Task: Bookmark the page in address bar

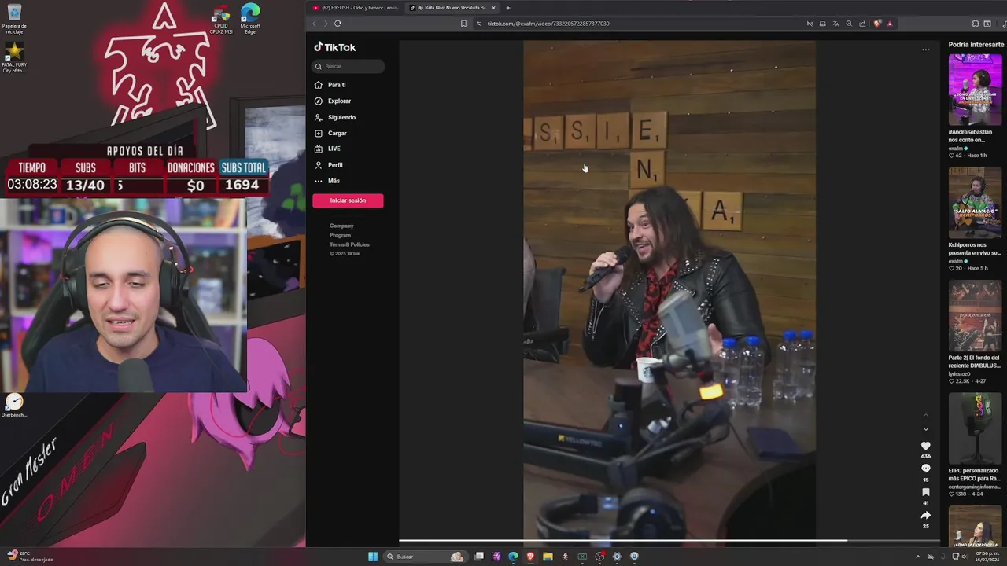Action: (x=463, y=24)
